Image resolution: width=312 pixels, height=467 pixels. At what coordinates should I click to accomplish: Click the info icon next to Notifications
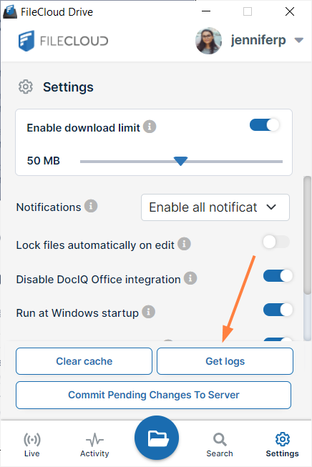(91, 206)
